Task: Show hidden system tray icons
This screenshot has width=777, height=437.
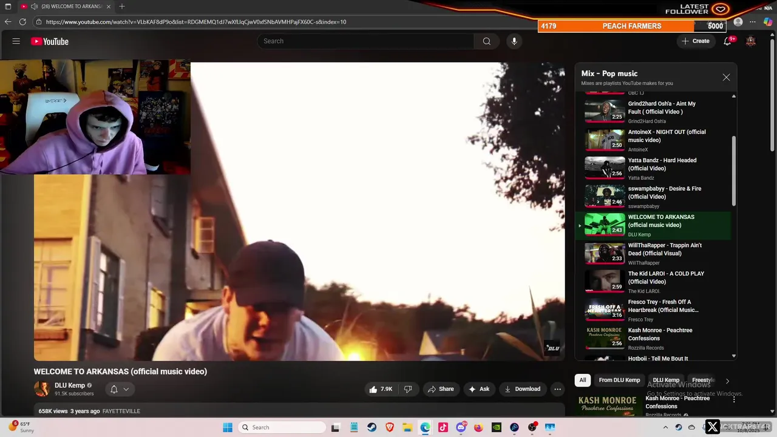Action: pyautogui.click(x=665, y=427)
